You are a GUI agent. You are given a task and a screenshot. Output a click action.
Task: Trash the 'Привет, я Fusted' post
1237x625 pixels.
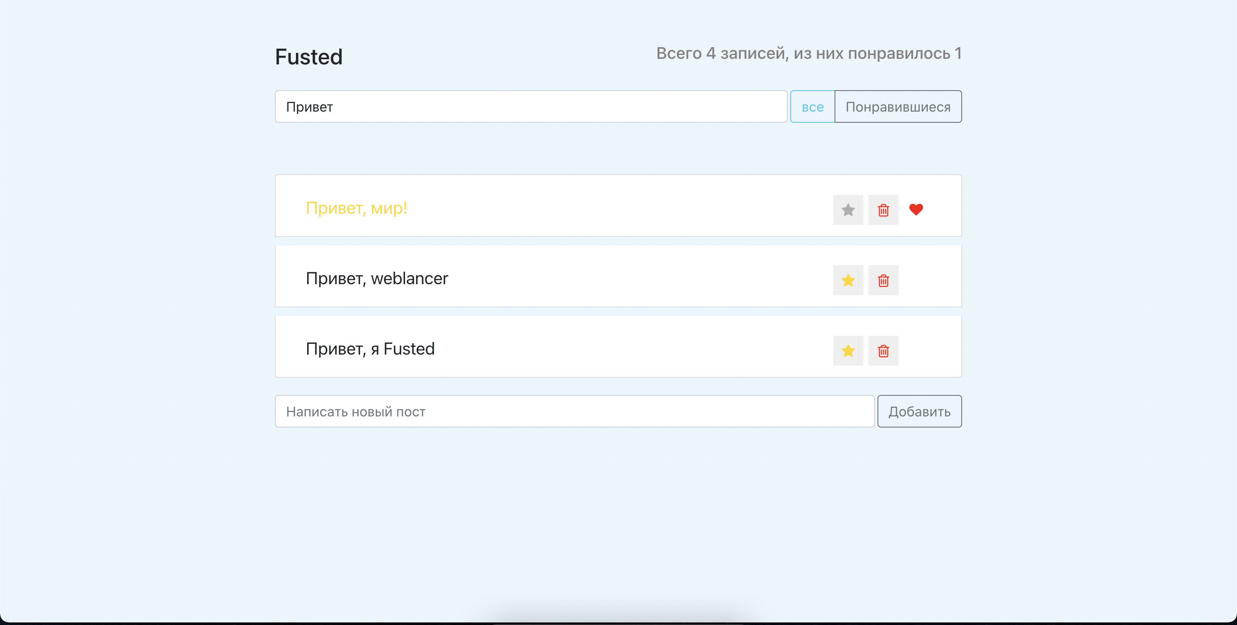883,351
